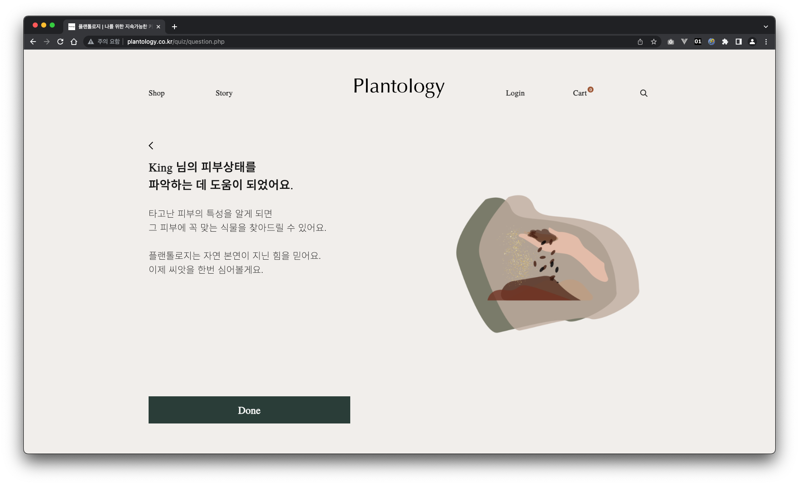Click the round colorful extension icon
The height and width of the screenshot is (485, 799).
(x=712, y=42)
